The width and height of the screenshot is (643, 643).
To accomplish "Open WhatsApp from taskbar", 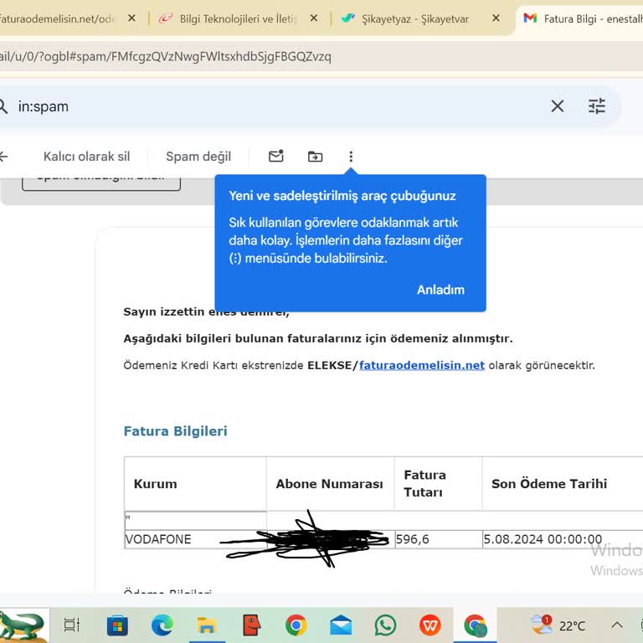I will tap(385, 625).
